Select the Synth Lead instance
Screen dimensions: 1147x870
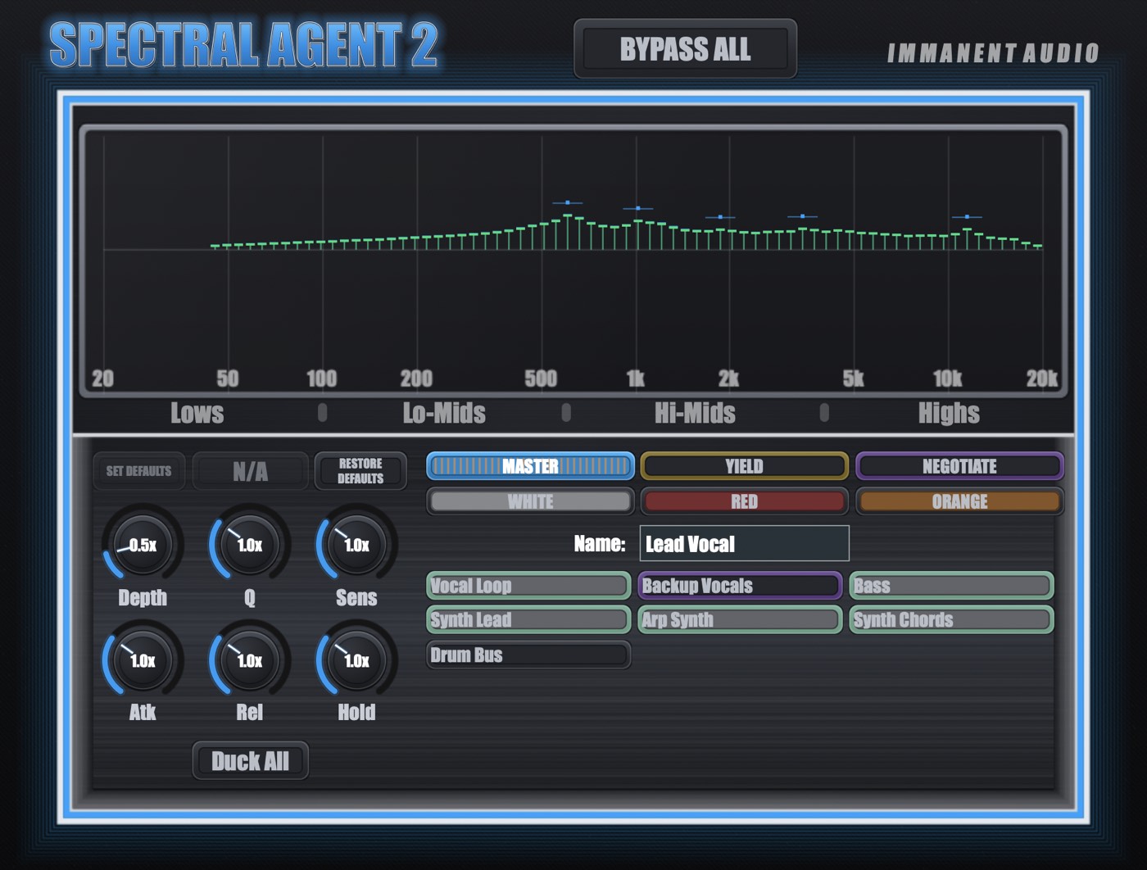(528, 620)
